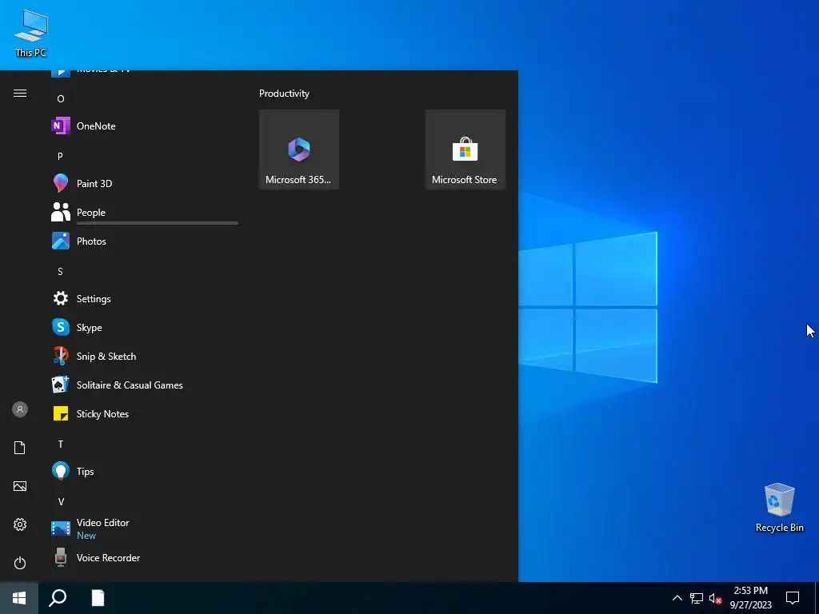Open Voice Recorder
This screenshot has height=614, width=819.
tap(144, 557)
